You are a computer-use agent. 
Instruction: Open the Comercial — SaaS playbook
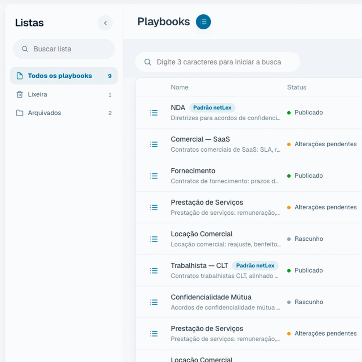click(x=200, y=139)
